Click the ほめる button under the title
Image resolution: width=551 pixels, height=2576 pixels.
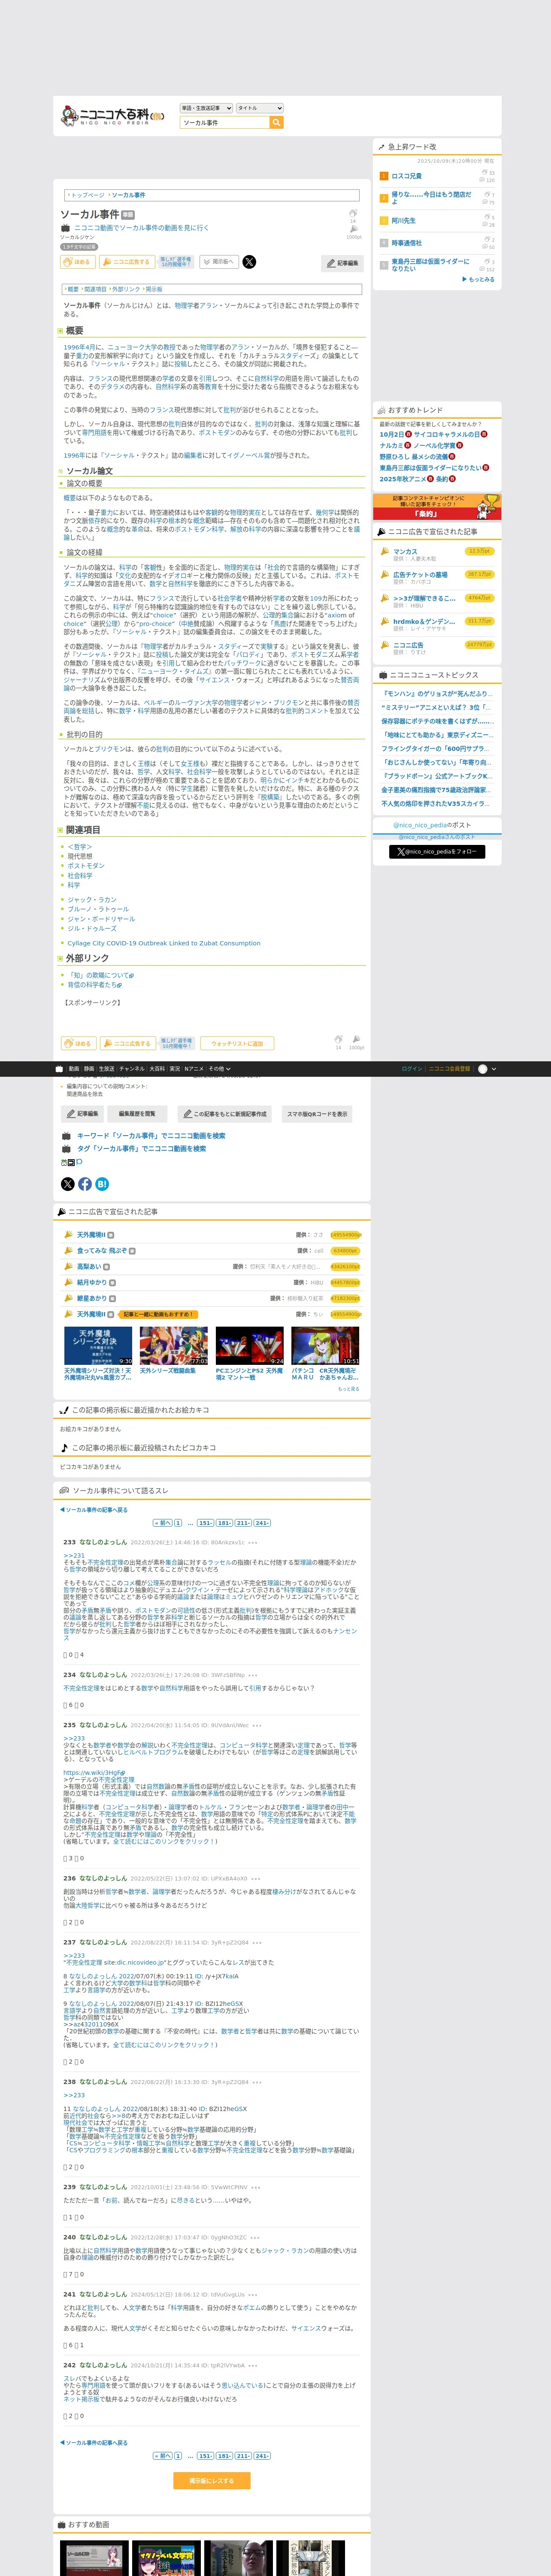78,262
